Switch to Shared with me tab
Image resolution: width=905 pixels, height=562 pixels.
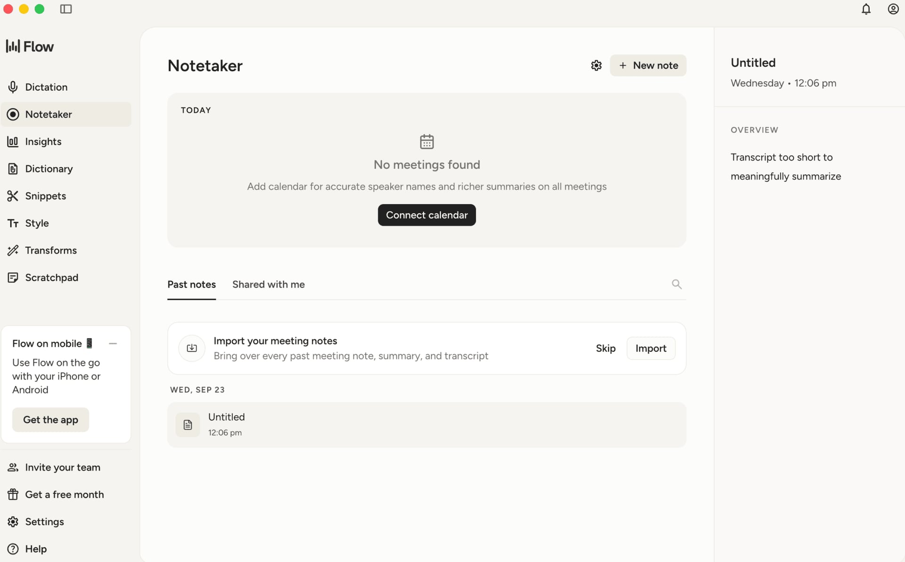pos(268,285)
